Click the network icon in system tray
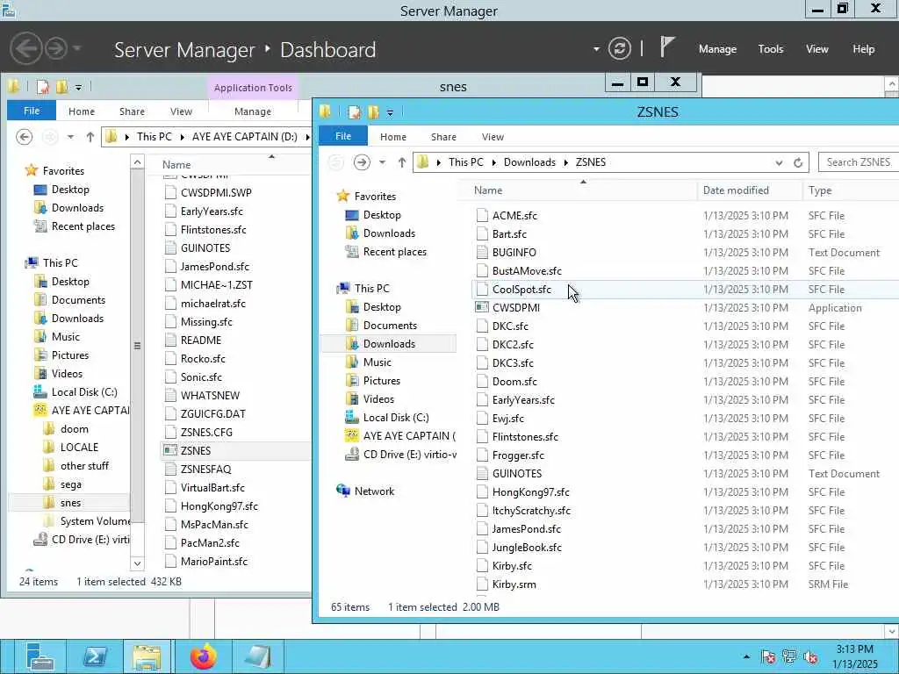Image resolution: width=899 pixels, height=674 pixels. pyautogui.click(x=789, y=656)
